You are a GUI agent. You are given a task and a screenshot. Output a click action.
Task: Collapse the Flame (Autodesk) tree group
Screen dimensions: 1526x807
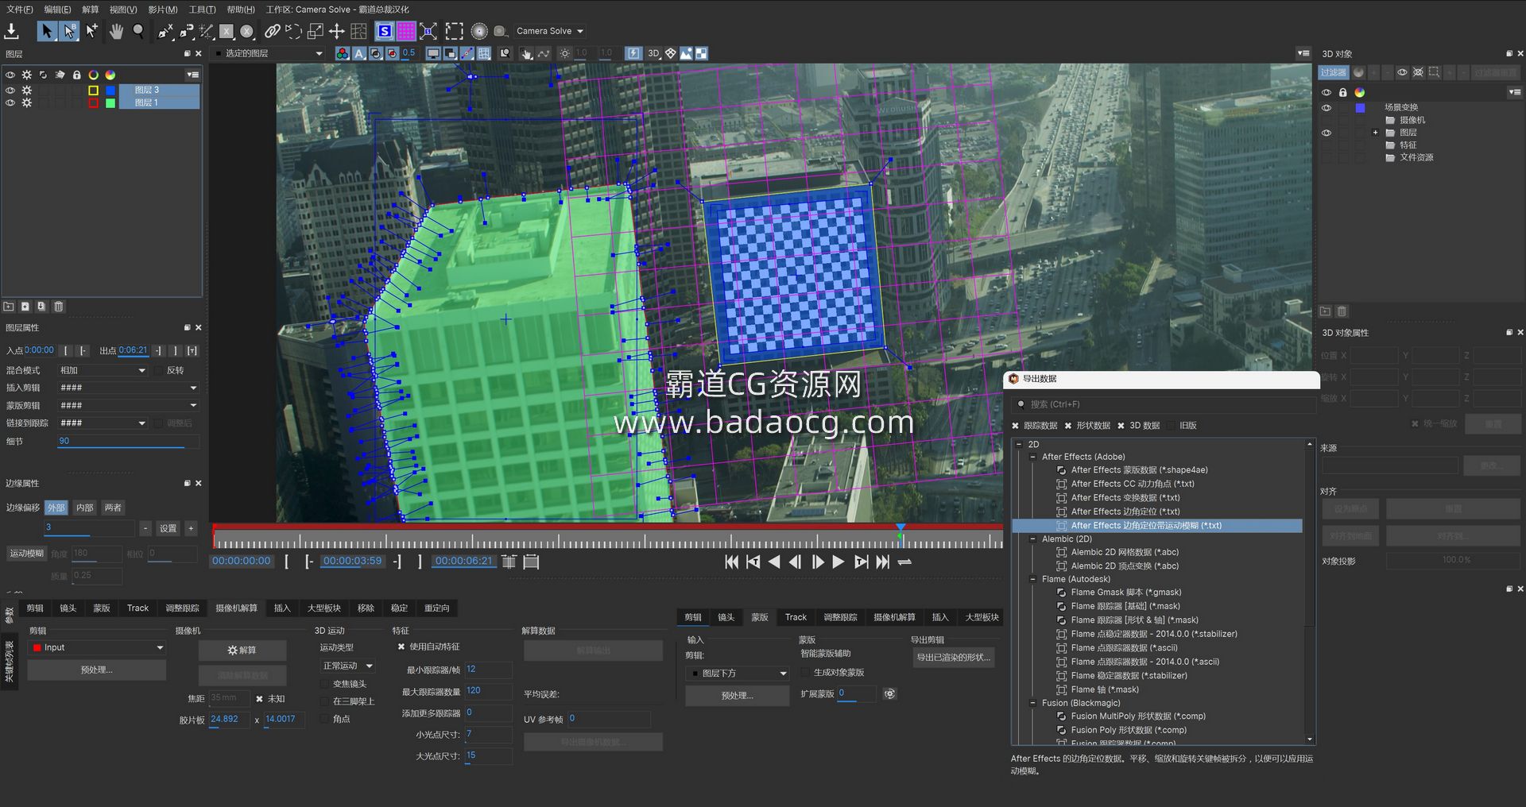(x=1032, y=579)
